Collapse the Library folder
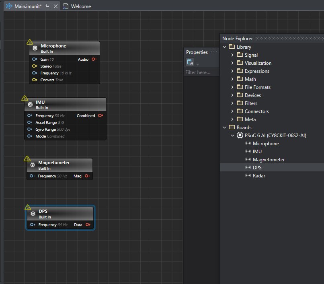324x284 pixels. pyautogui.click(x=225, y=47)
